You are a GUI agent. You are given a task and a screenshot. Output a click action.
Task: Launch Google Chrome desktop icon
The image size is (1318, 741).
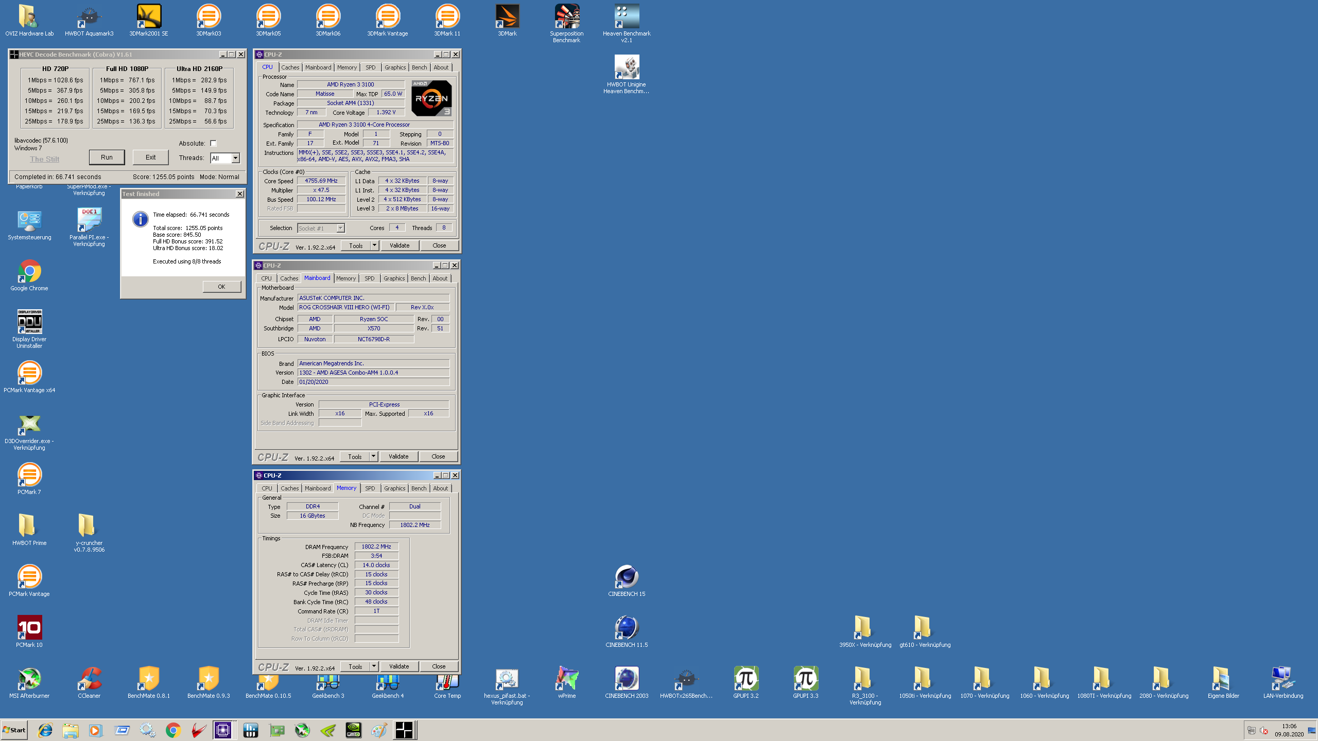click(x=29, y=275)
